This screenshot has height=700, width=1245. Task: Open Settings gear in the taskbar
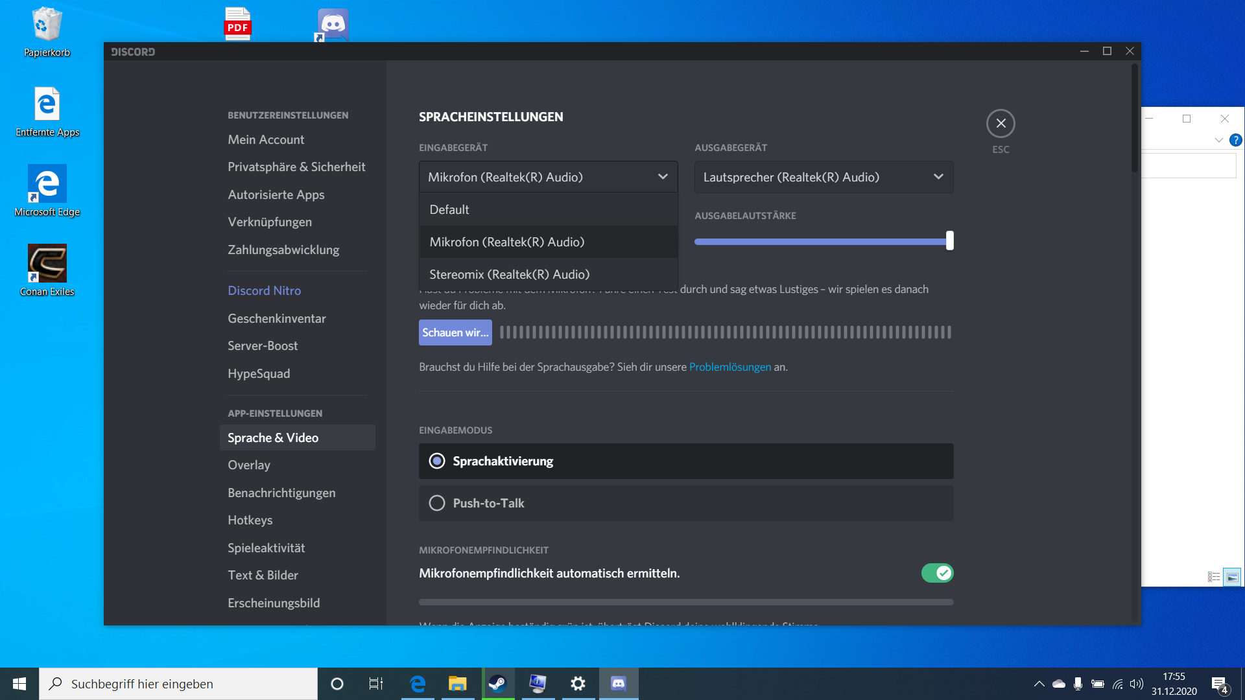578,684
